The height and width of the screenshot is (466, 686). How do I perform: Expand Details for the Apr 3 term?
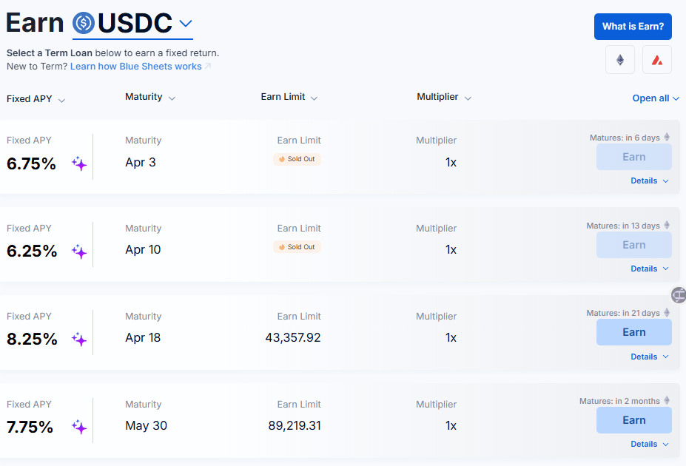pyautogui.click(x=649, y=180)
